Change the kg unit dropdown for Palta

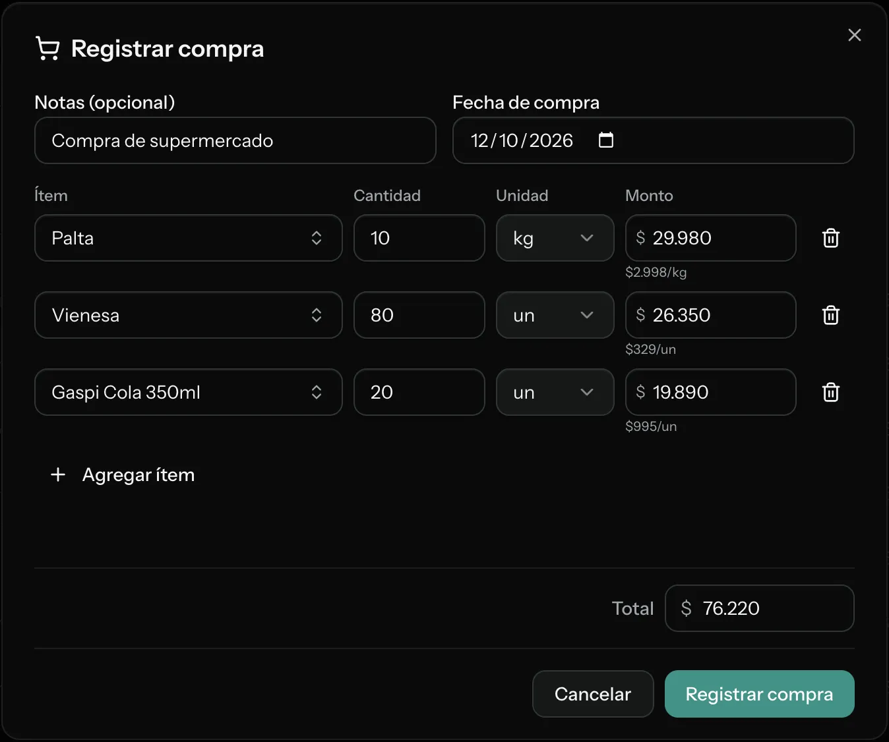point(555,238)
